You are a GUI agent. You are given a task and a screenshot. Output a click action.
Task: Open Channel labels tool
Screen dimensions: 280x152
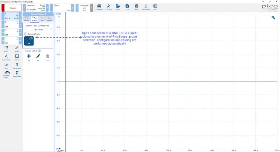coord(17,66)
